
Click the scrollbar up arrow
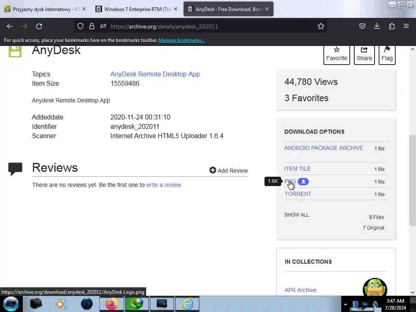412,49
